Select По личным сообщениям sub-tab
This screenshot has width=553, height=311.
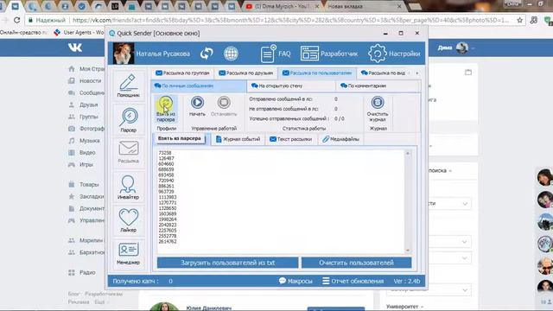tap(199, 86)
